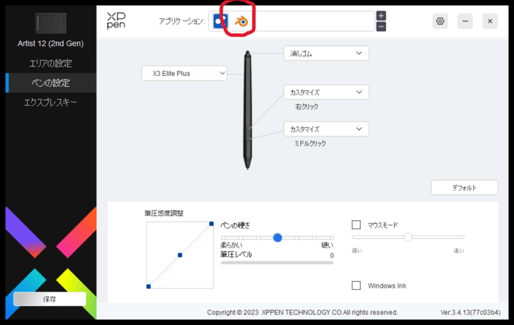Open the 消しゴム dropdown
The height and width of the screenshot is (325, 514).
point(326,53)
